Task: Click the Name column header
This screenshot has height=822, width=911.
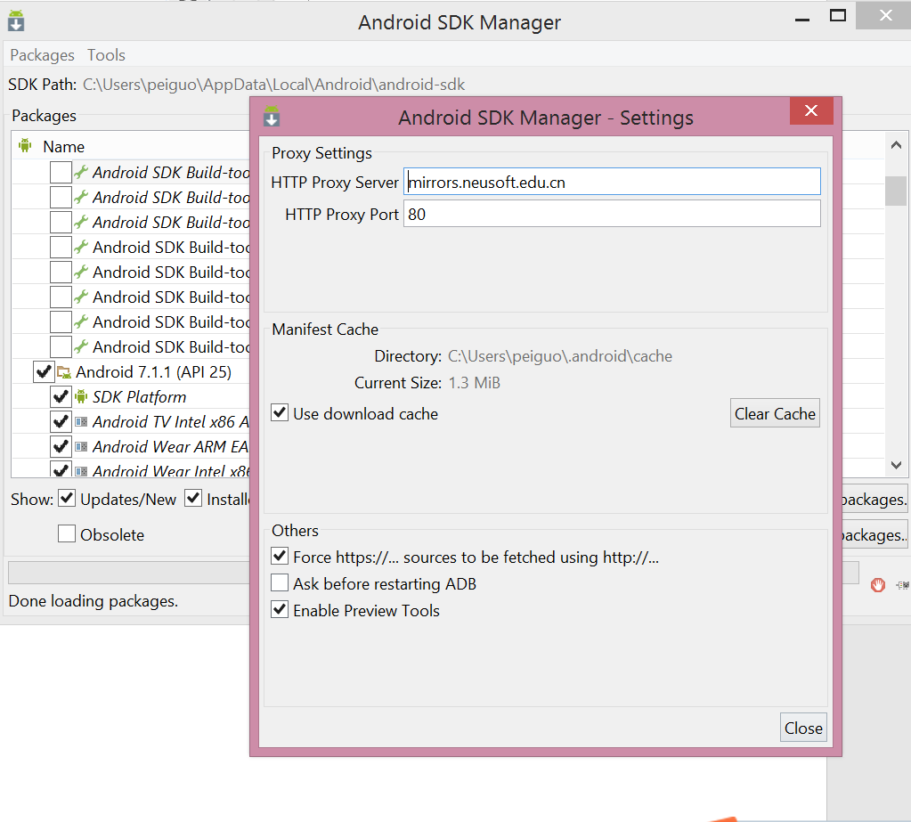Action: (x=64, y=146)
